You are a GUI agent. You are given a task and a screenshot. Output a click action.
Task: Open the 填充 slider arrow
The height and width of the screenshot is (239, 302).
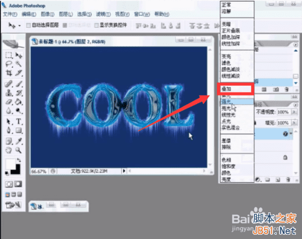[294, 123]
